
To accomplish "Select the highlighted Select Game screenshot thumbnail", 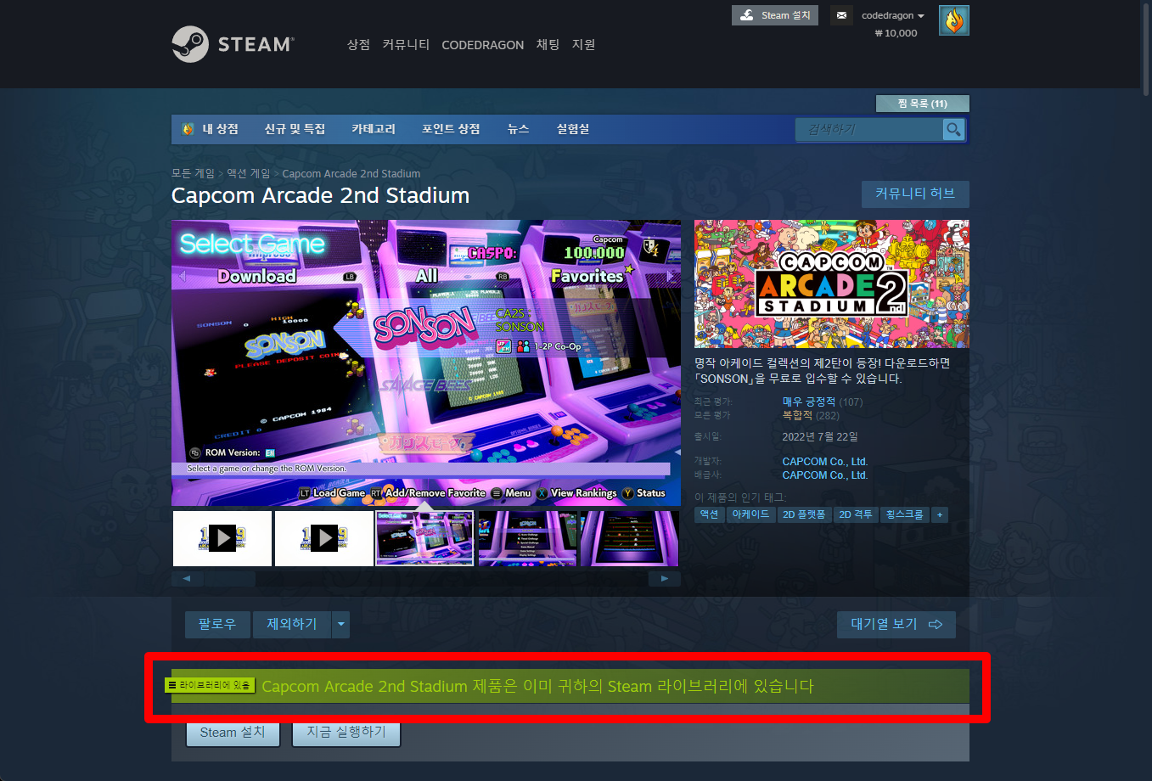I will coord(424,538).
